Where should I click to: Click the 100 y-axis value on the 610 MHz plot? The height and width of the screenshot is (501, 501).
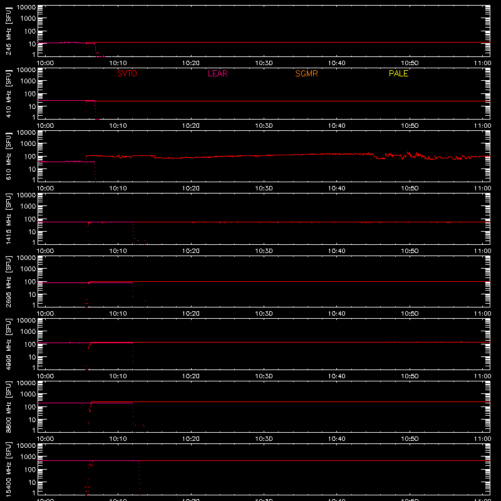click(30, 157)
